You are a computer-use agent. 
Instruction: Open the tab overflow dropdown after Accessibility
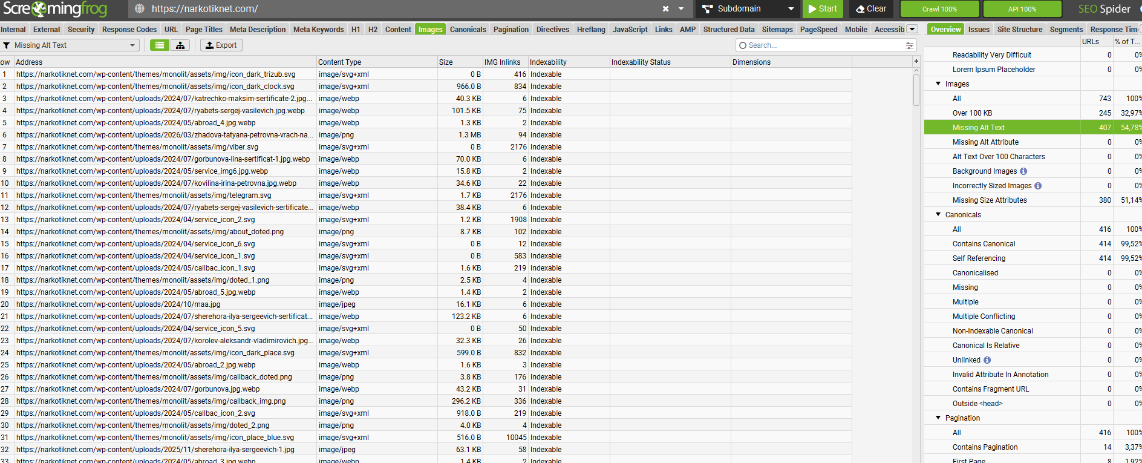coord(912,29)
